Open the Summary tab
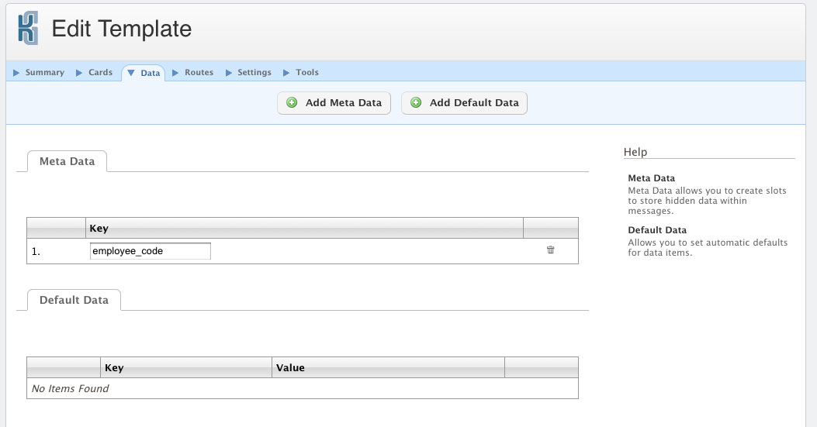The height and width of the screenshot is (427, 817). [44, 72]
